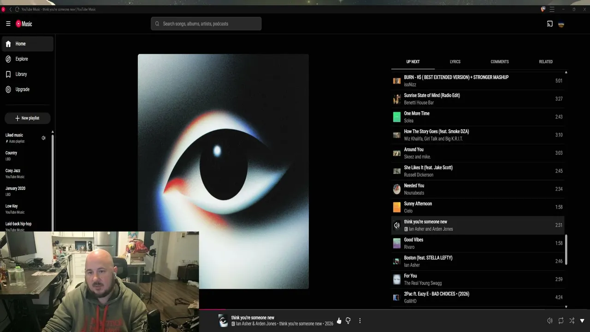Play '2Pac ft. Eazy E - BAD CHOICES' in queue

(x=478, y=297)
